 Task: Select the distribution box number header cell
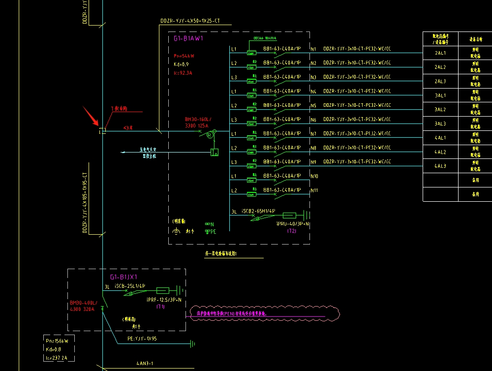coord(440,39)
